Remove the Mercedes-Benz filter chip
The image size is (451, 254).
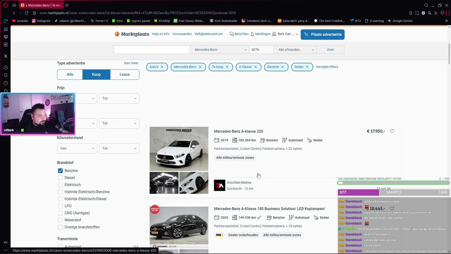click(200, 67)
